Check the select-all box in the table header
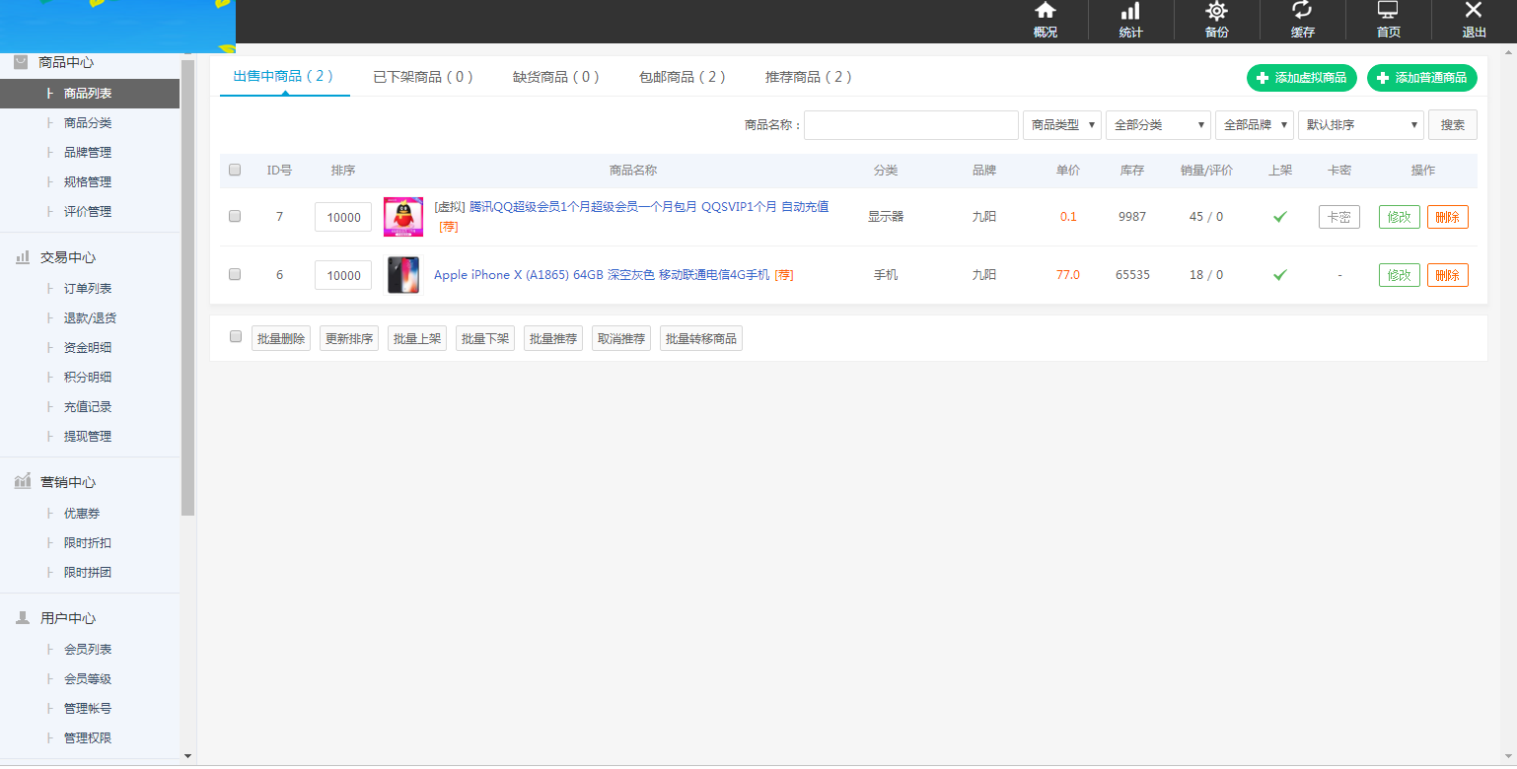This screenshot has width=1517, height=769. click(x=234, y=170)
